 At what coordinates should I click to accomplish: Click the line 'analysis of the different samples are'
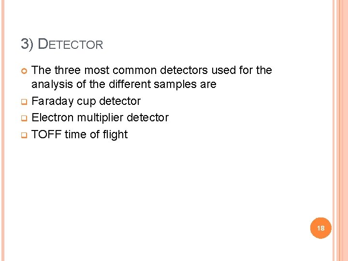tap(124, 85)
